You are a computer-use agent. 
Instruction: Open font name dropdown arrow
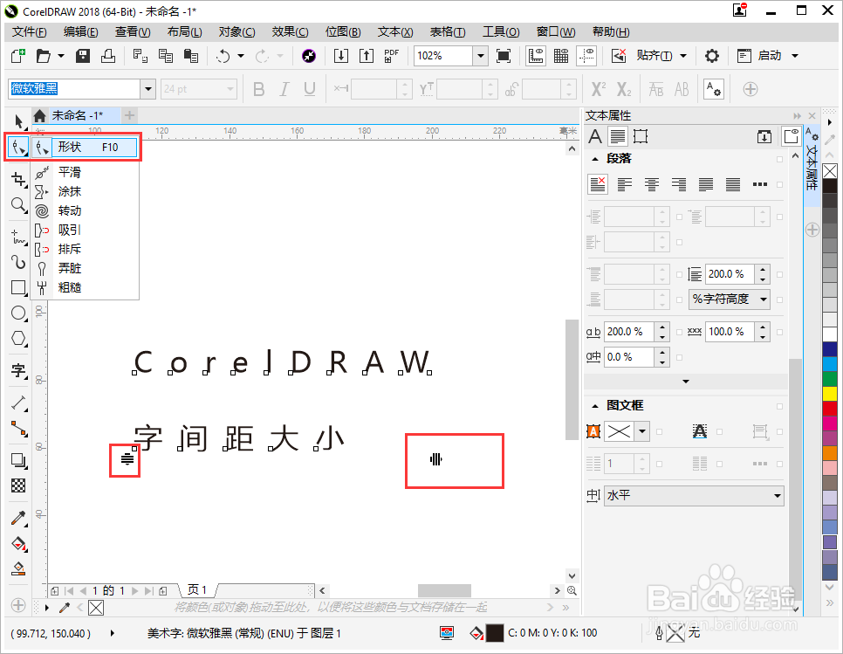tap(147, 89)
